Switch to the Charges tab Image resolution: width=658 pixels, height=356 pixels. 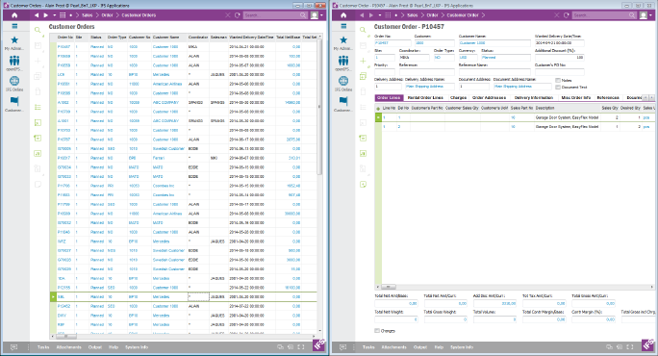(458, 97)
